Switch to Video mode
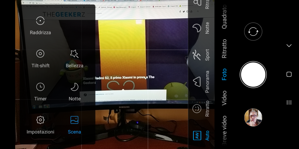 224,98
